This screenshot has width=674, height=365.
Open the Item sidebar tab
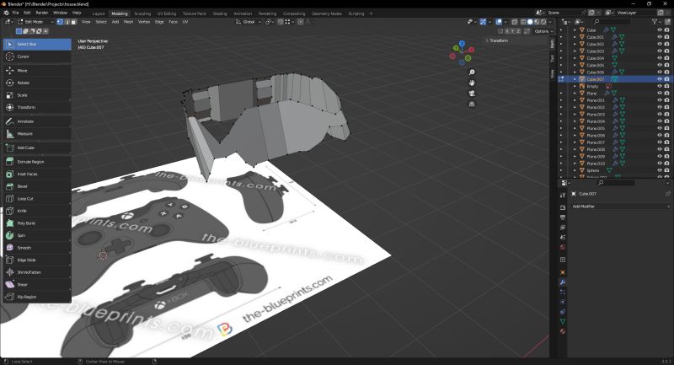click(x=553, y=44)
